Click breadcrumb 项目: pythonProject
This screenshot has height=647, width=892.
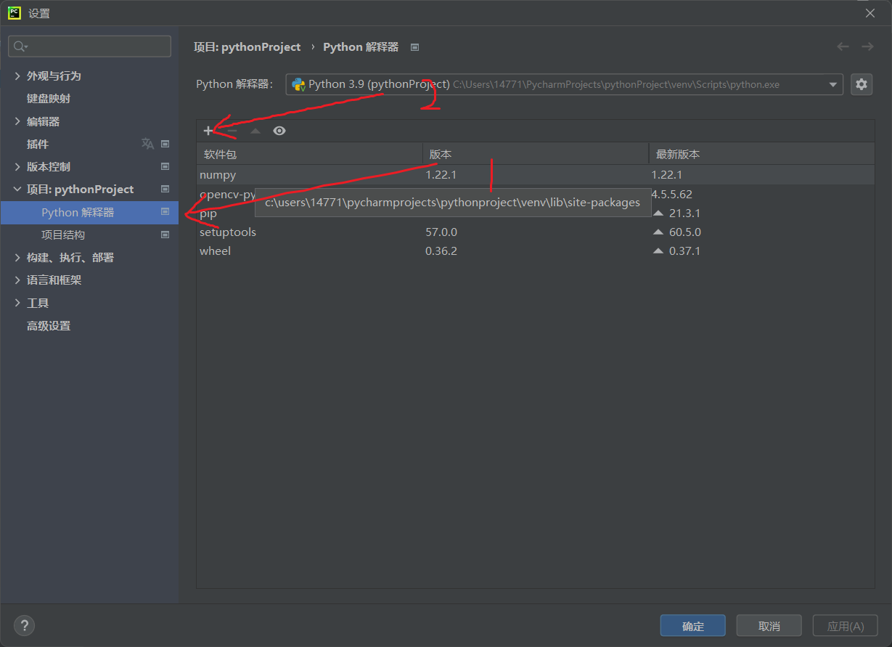point(247,46)
